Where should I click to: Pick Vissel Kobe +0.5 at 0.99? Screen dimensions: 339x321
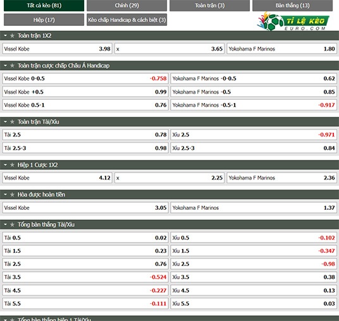click(x=85, y=92)
